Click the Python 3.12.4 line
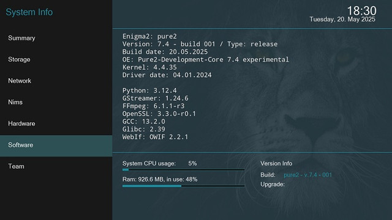This screenshot has width=392, height=220. pyautogui.click(x=149, y=90)
